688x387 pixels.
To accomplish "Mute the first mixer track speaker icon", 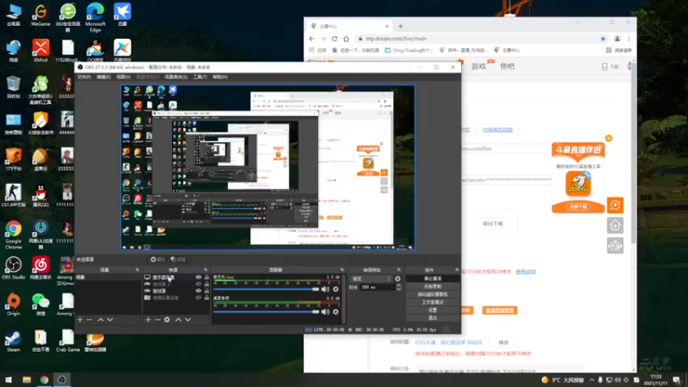I will (x=325, y=289).
